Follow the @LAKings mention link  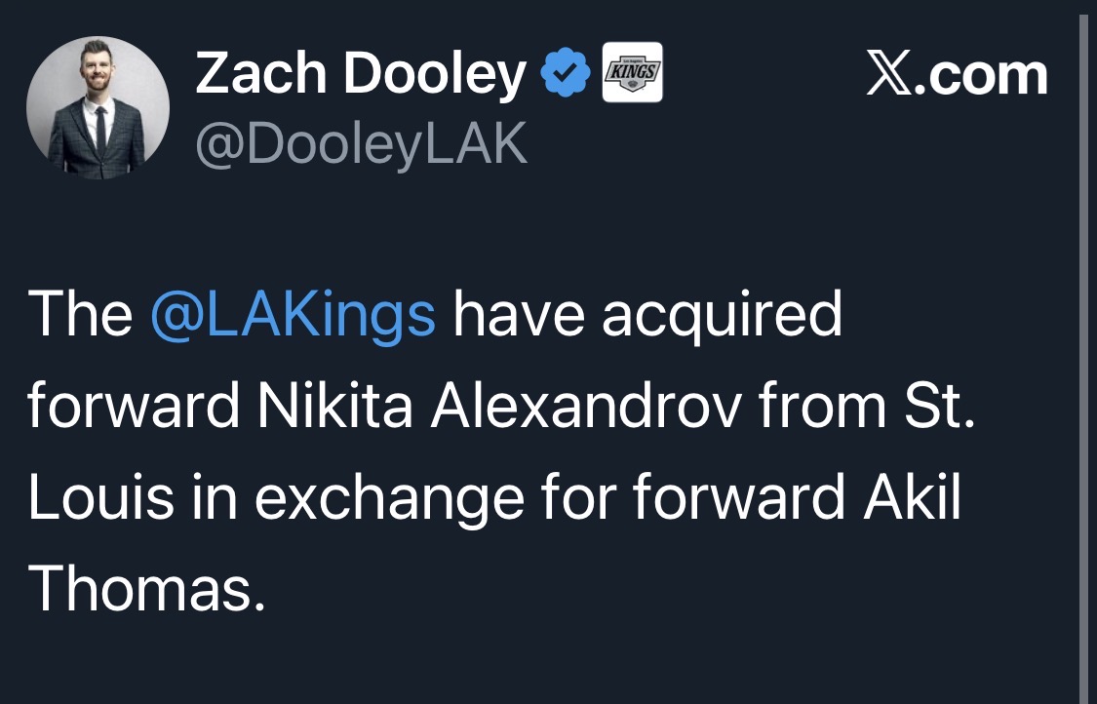pyautogui.click(x=293, y=313)
